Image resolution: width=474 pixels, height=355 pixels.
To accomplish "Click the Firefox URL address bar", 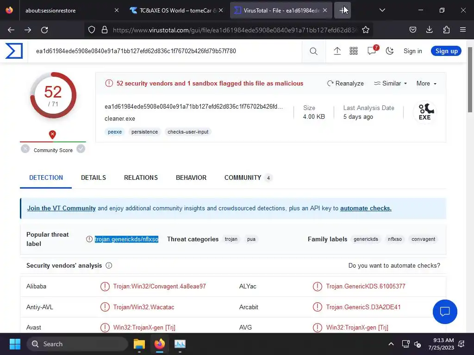I will [x=235, y=30].
